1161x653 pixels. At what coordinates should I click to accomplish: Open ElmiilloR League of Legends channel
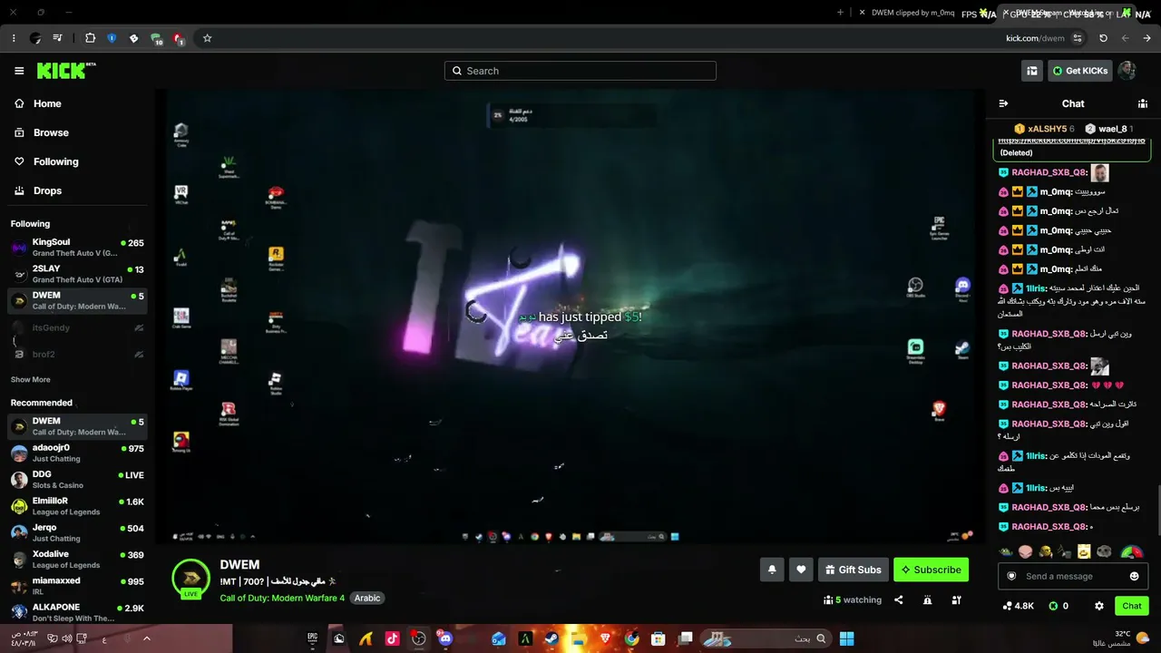point(77,506)
